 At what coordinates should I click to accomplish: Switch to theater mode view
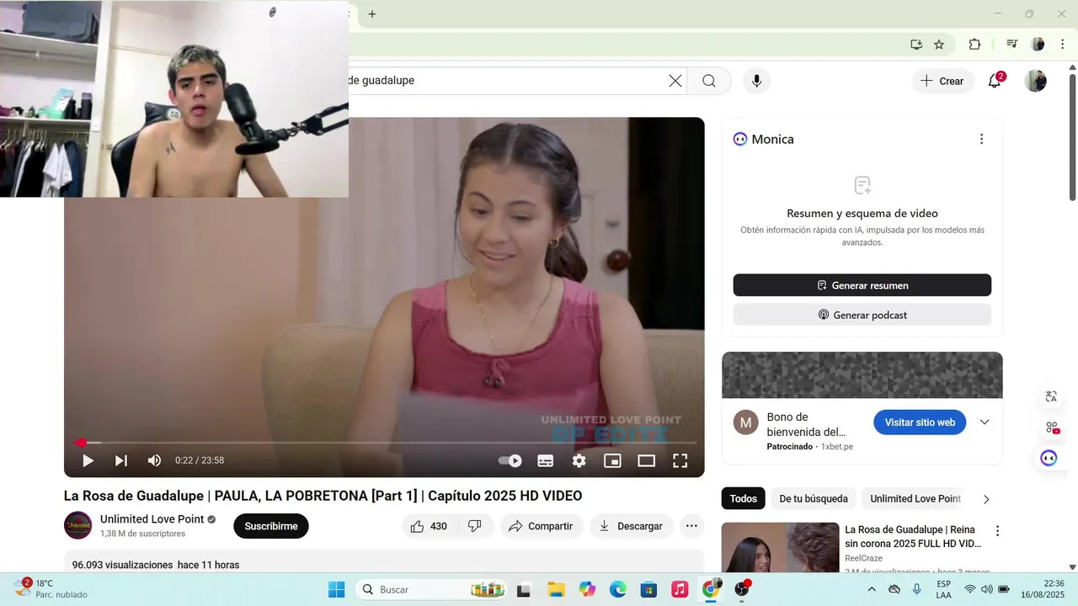click(646, 460)
